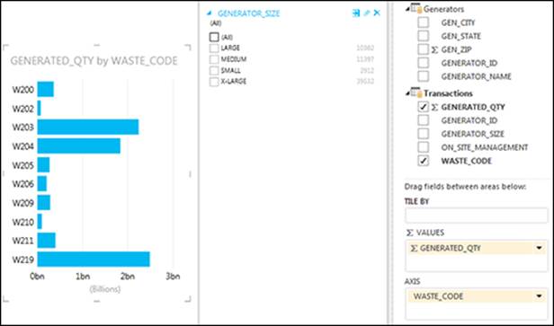Uncheck the GENERATED_QTY field

coord(424,107)
